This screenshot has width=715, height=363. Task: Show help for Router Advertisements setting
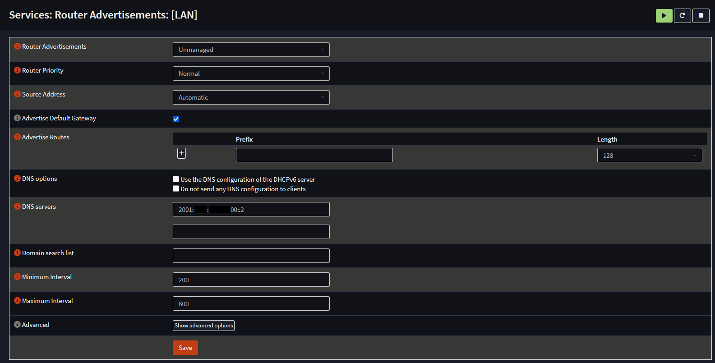(x=17, y=46)
